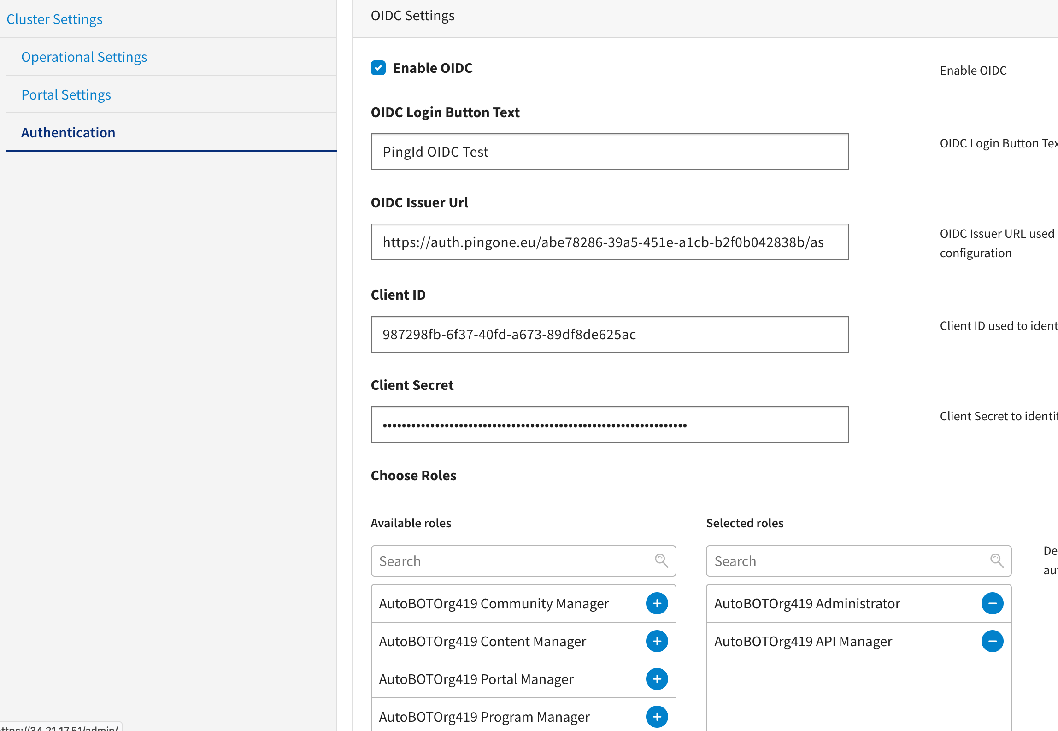Add AutoBOTOrg419 Community Manager role
Screen dimensions: 1058x731
click(x=657, y=603)
